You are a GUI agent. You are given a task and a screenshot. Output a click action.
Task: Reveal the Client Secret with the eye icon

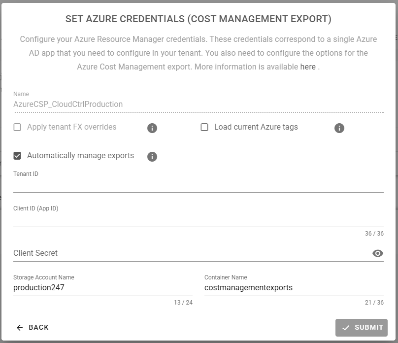click(x=377, y=253)
